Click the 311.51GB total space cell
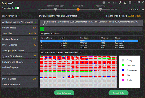Image resolution: width=145 pixels, height=98 pixels. pos(63,48)
